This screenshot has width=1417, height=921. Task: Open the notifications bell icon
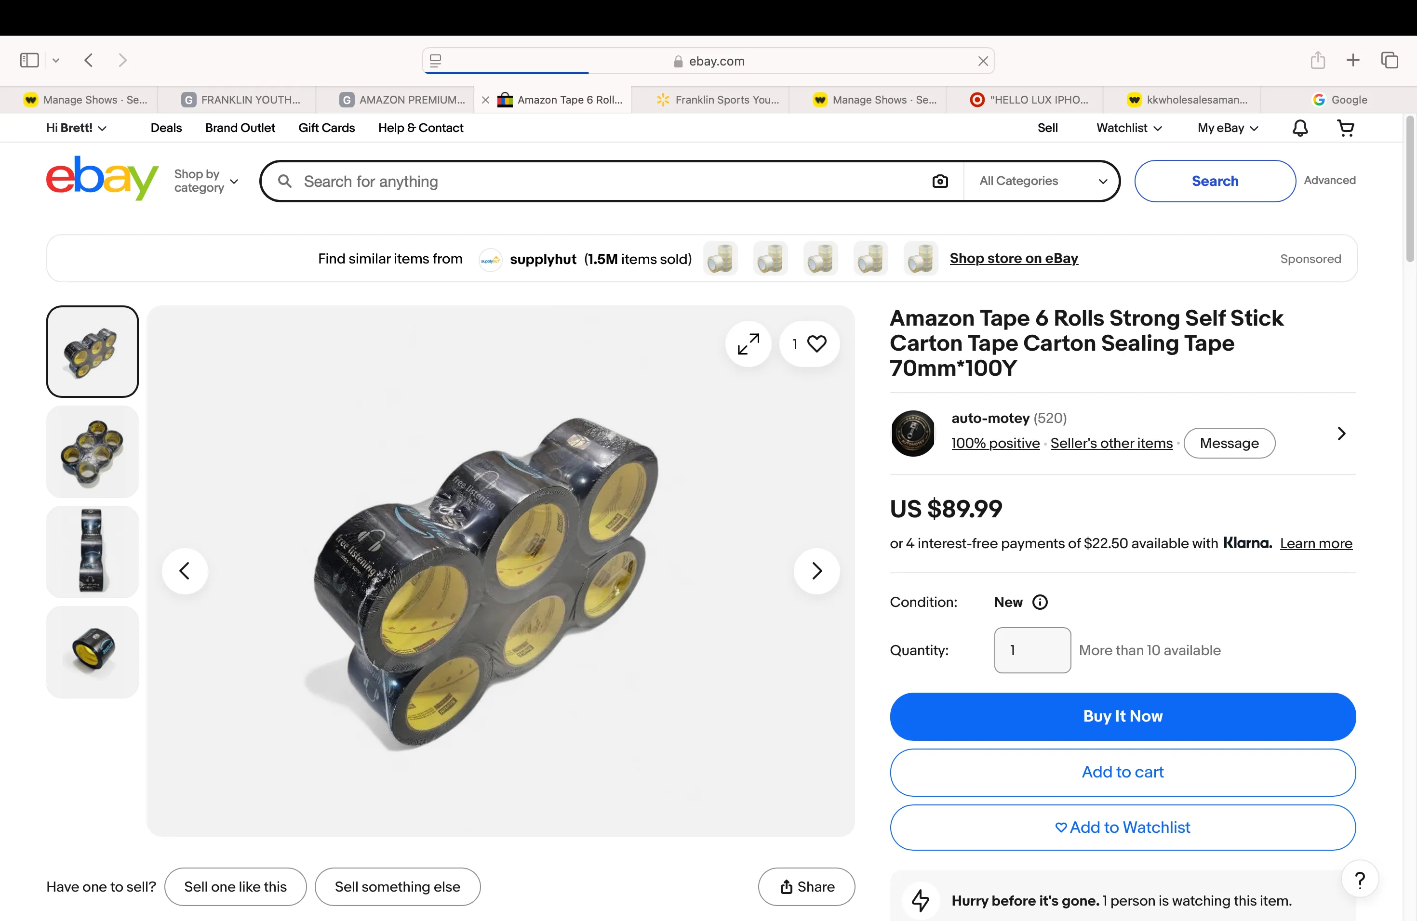1300,128
